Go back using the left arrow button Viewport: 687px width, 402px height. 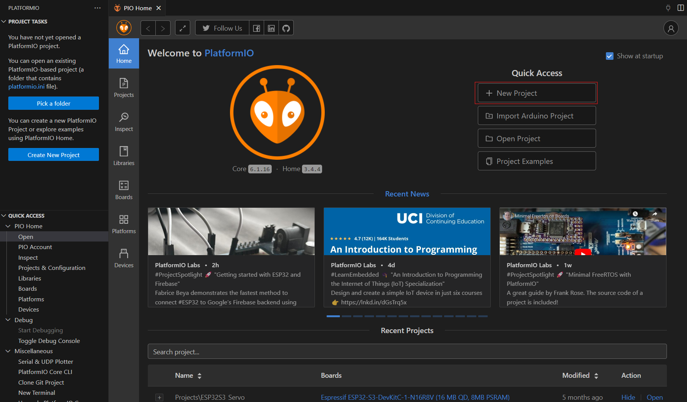pos(148,28)
